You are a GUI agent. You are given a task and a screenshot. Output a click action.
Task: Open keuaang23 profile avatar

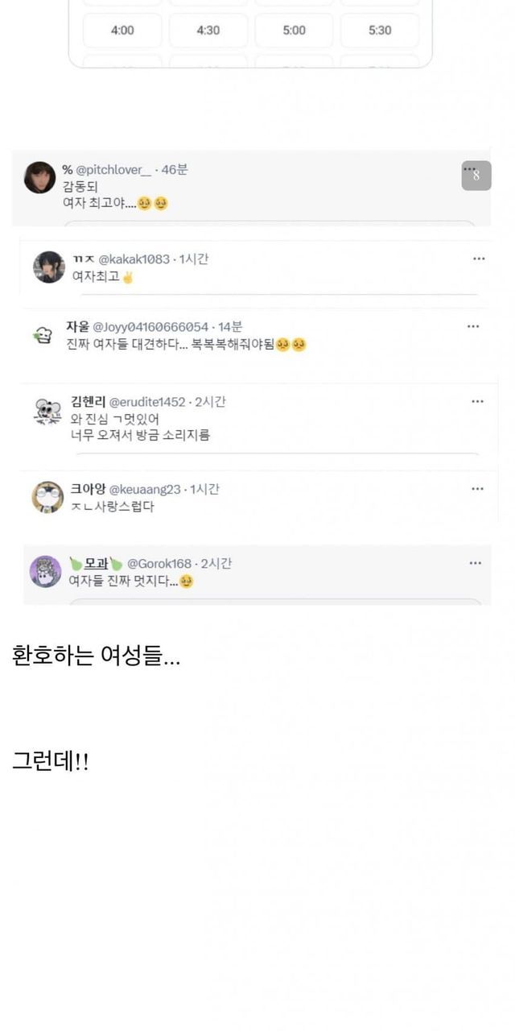pos(47,497)
